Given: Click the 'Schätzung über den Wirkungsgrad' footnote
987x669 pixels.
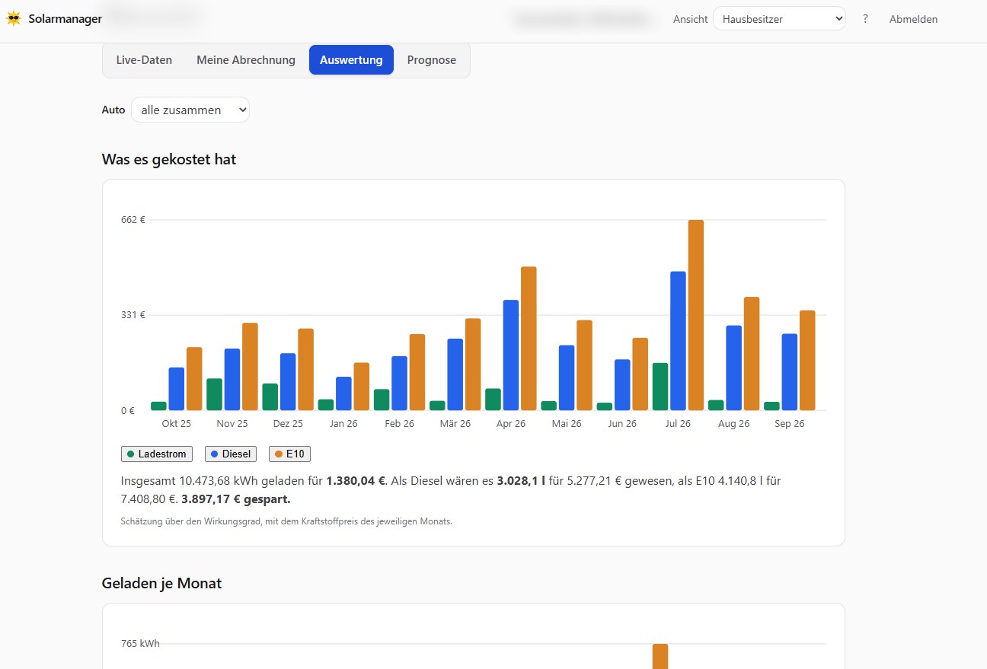Looking at the screenshot, I should [286, 522].
